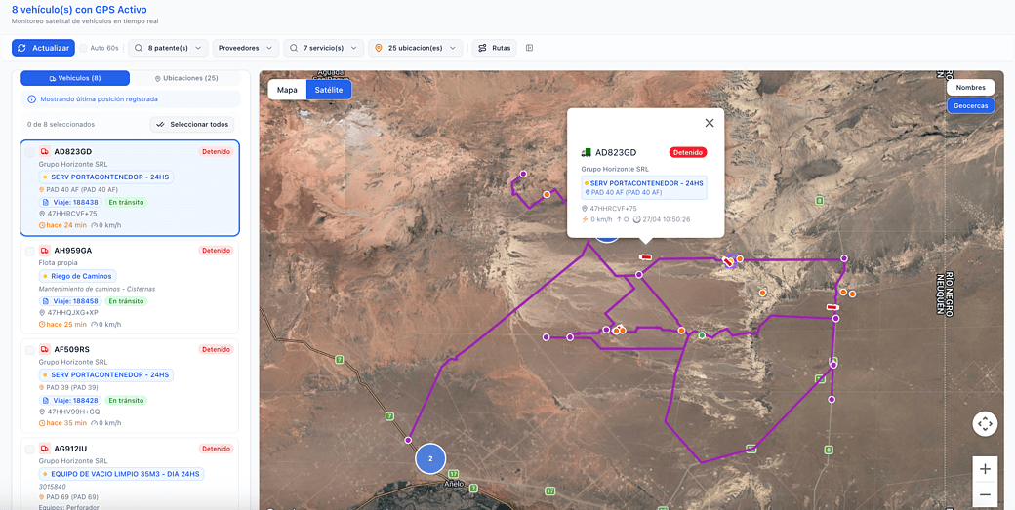1015x510 pixels.
Task: Click the truck icon beside AH959GA
Action: 45,251
